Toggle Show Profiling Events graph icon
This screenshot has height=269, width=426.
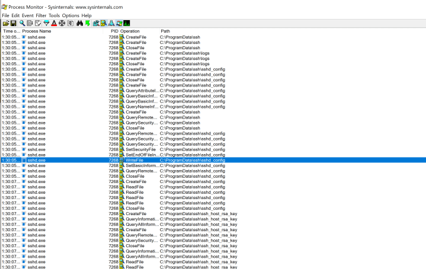(x=127, y=23)
